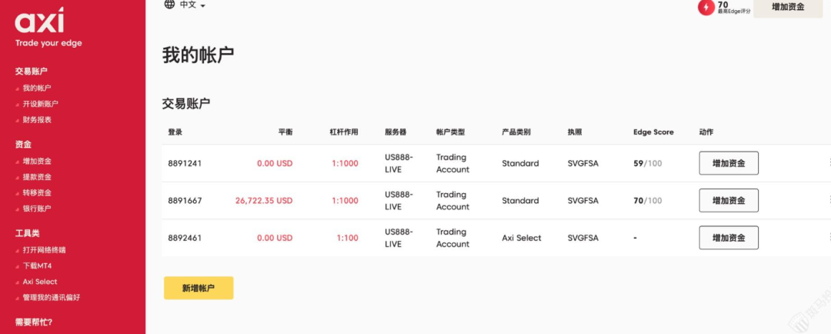
Task: Open 开设新账户 in the sidebar
Action: coord(40,104)
